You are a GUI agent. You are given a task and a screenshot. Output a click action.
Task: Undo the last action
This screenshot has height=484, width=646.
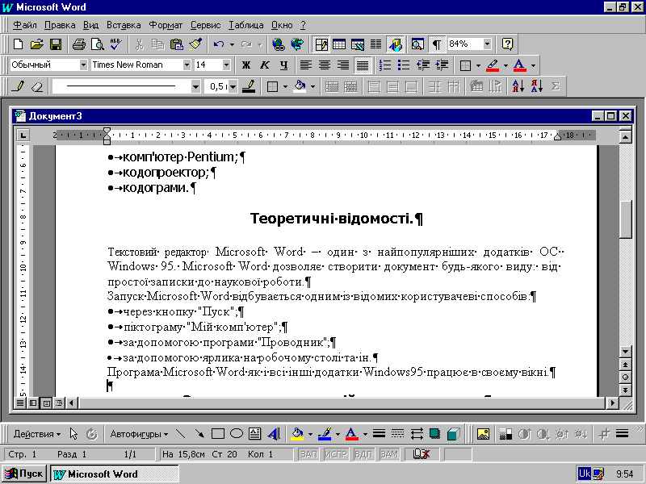[219, 44]
